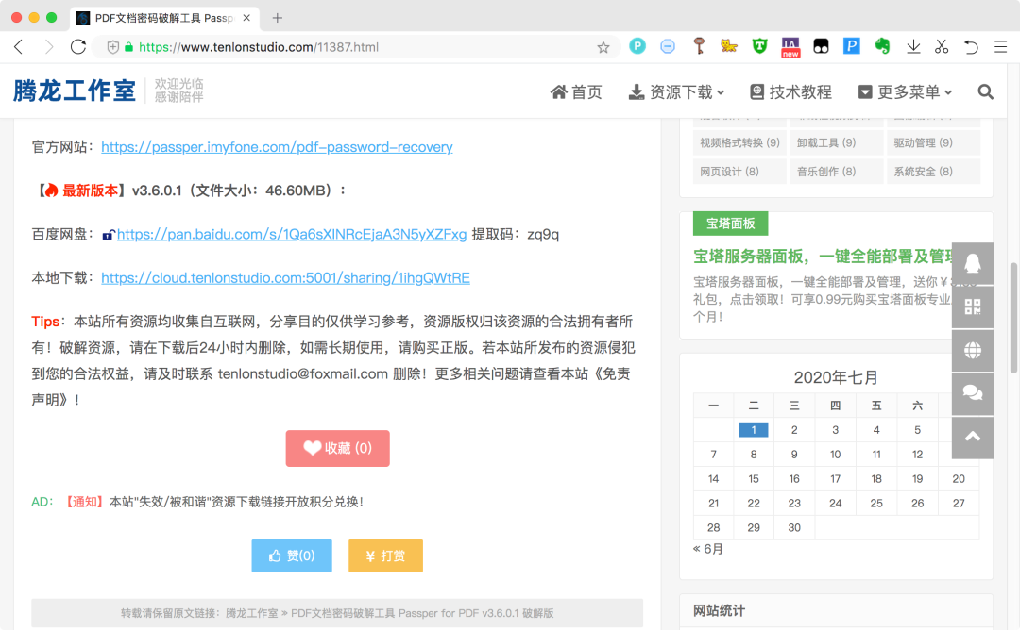Click the site search magnifier icon
Screen dimensions: 1020x630
pos(985,91)
